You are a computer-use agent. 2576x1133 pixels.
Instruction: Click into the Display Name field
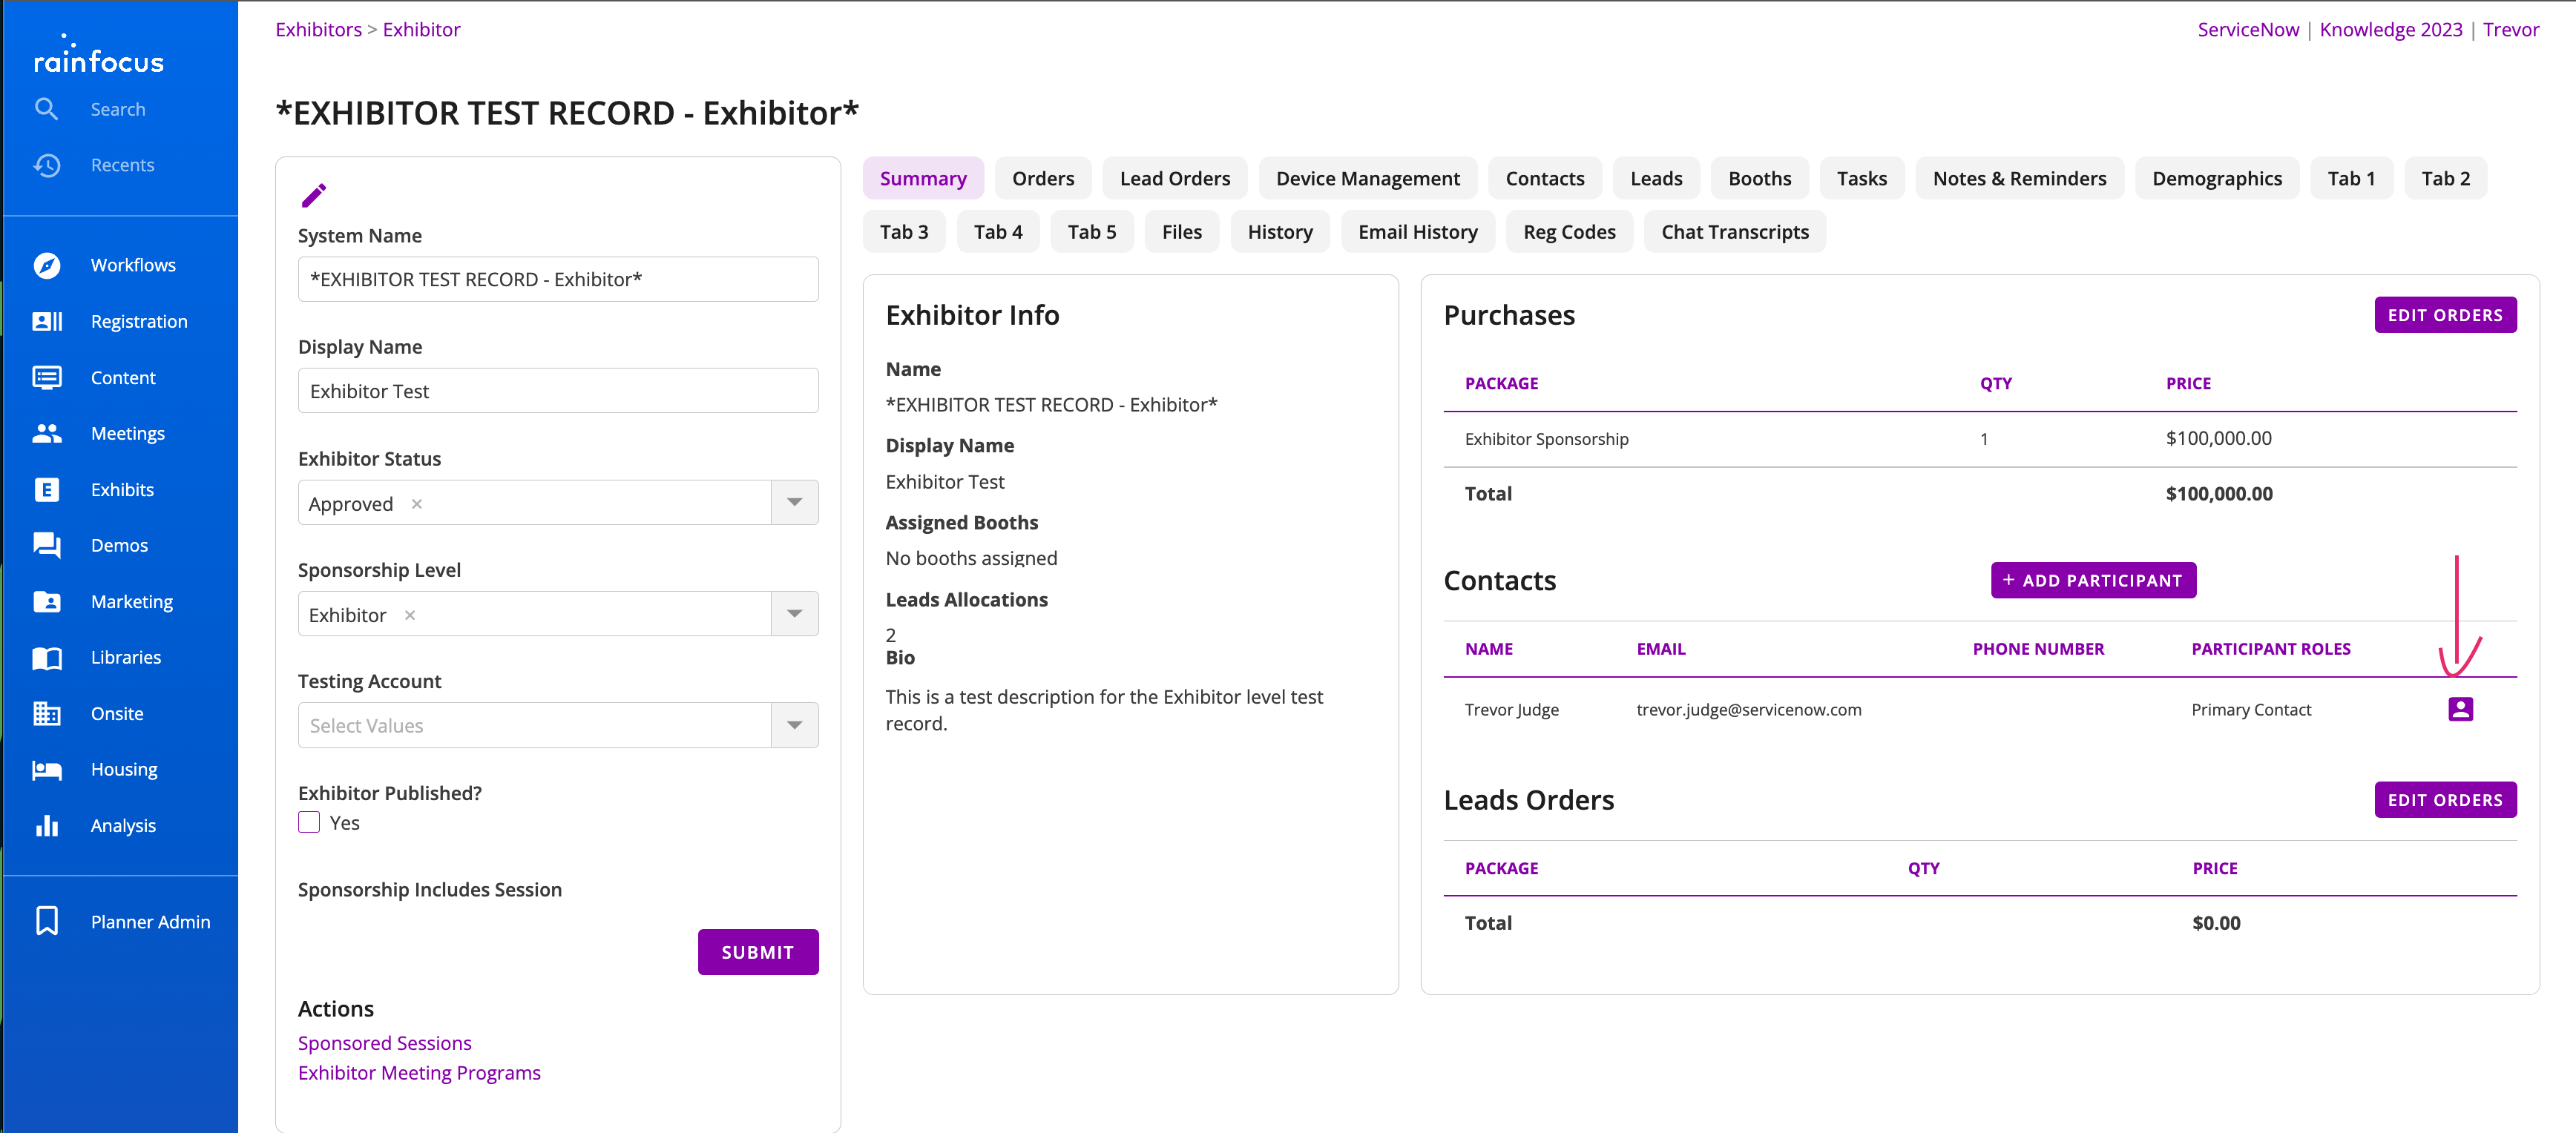pyautogui.click(x=558, y=391)
